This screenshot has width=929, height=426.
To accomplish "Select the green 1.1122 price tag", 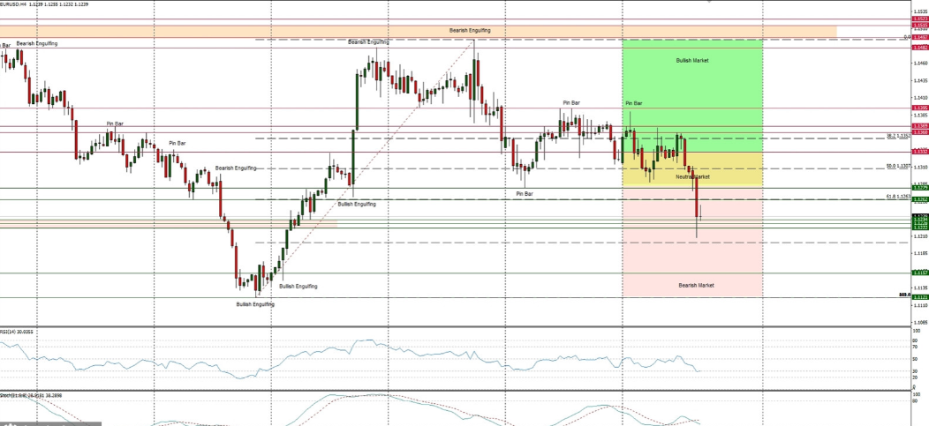I will (x=919, y=297).
